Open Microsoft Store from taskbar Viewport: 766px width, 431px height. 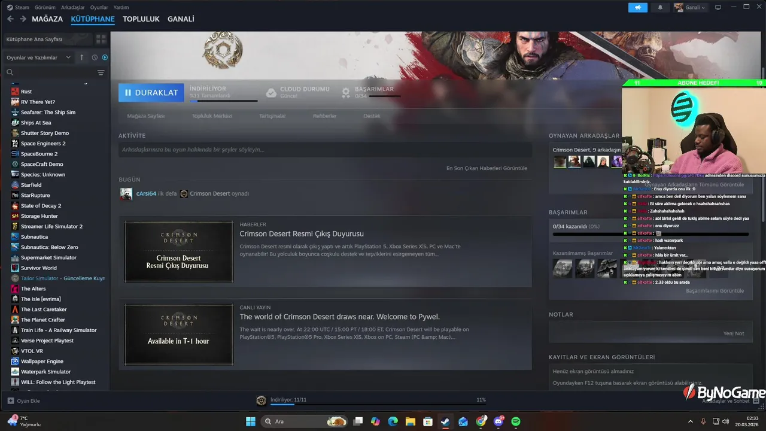(428, 421)
